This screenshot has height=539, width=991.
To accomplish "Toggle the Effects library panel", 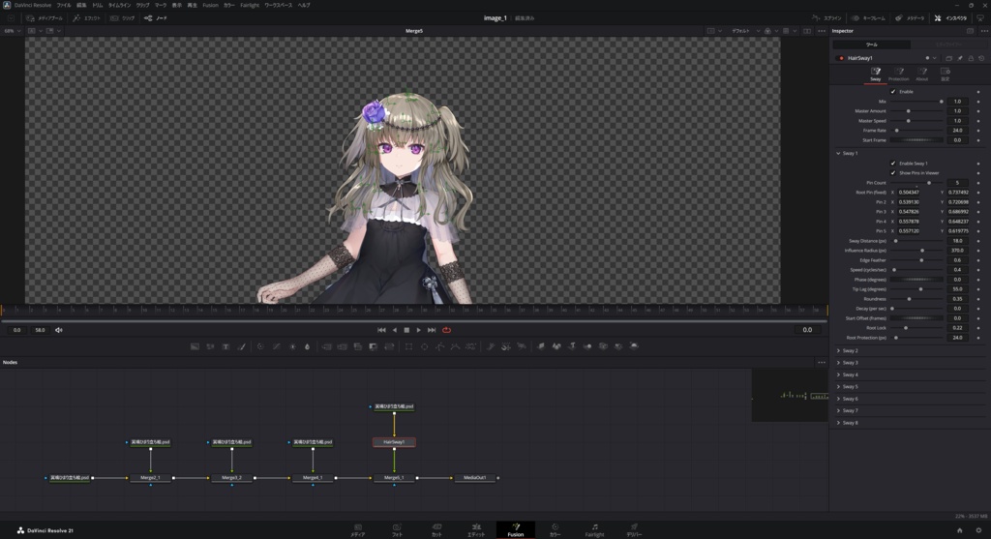I will tap(85, 18).
